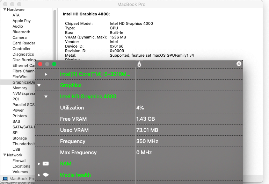This screenshot has height=184, width=269.
Task: Select NVMExpress in the sidebar
Action: 24,93
